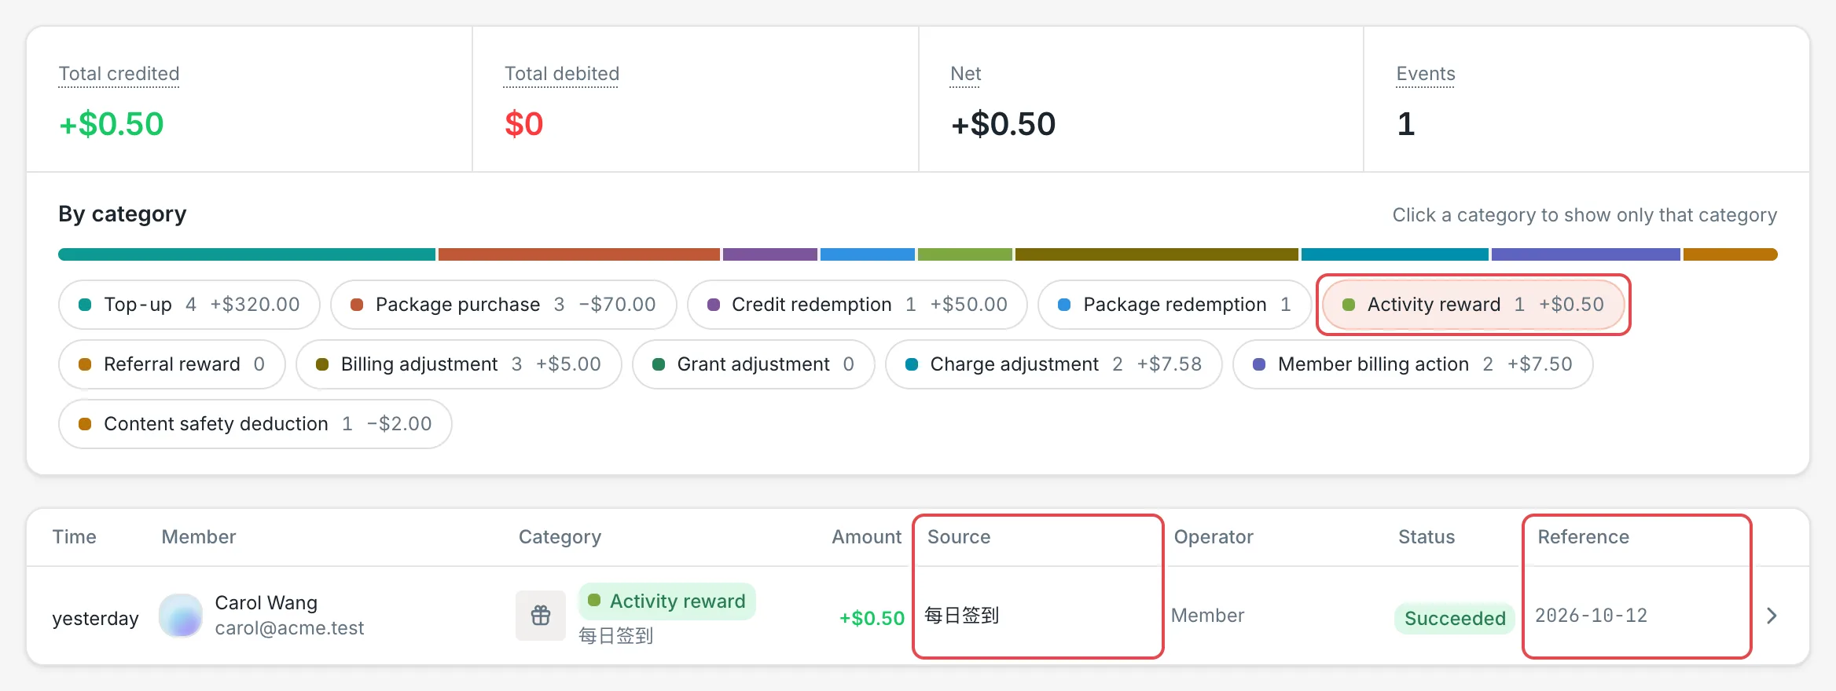Click the Source column header
Screen dimensions: 1836x691
(x=959, y=537)
